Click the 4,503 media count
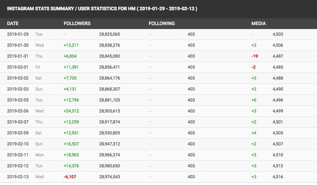 (278, 34)
